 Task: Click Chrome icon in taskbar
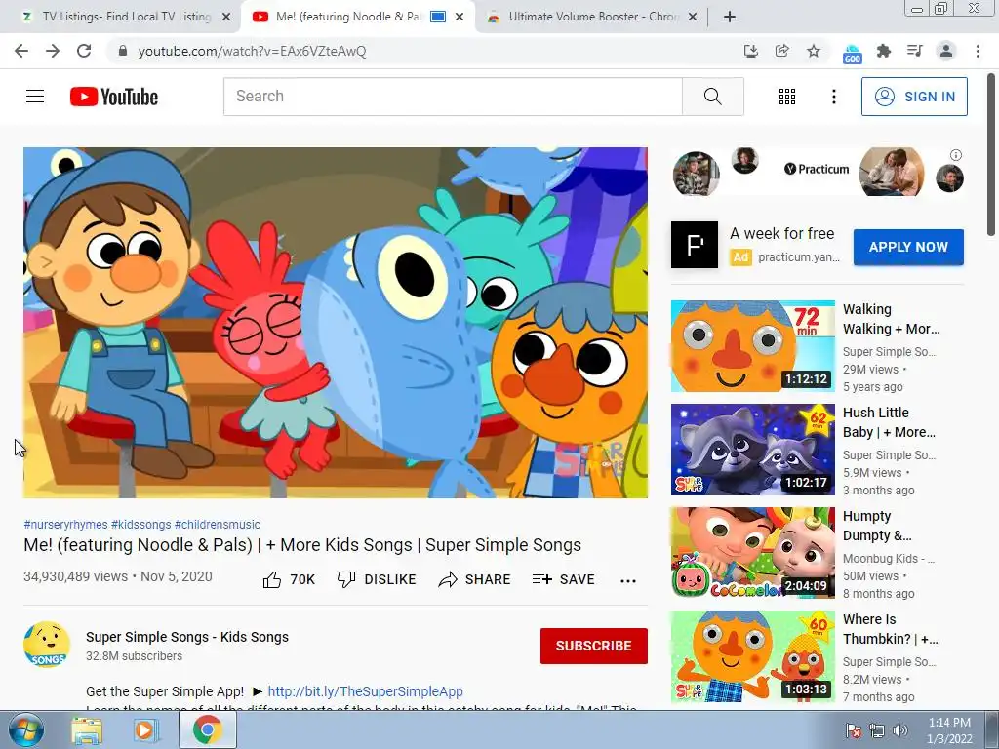[x=207, y=729]
